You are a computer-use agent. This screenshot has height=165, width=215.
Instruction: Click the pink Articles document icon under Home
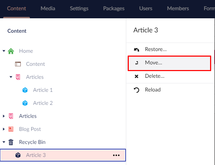coord(18,77)
